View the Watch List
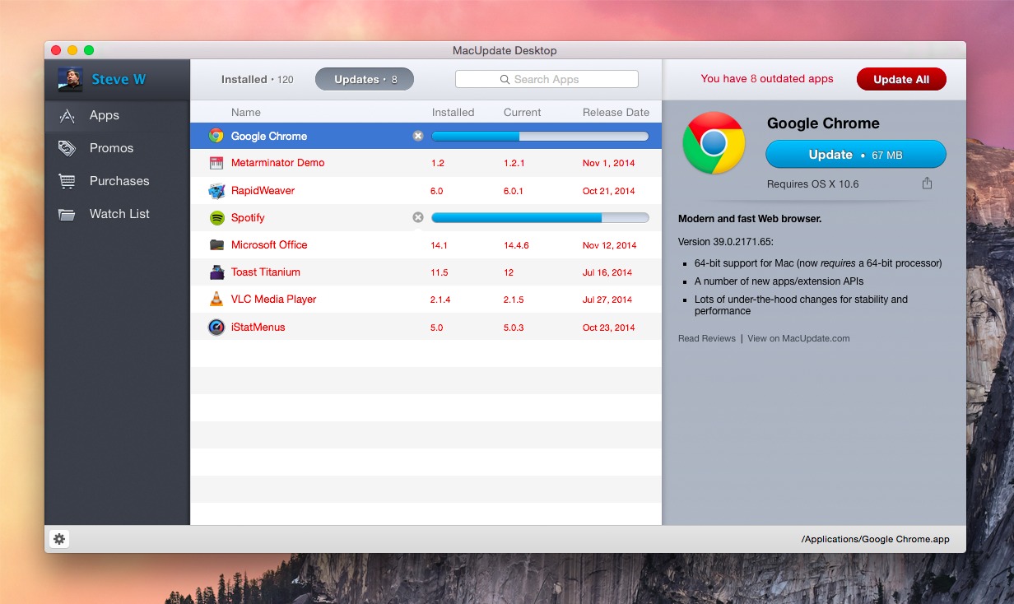This screenshot has height=604, width=1014. 119,214
